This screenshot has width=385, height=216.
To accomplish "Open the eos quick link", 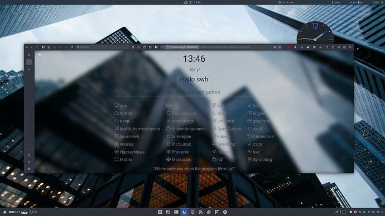I will click(121, 106).
